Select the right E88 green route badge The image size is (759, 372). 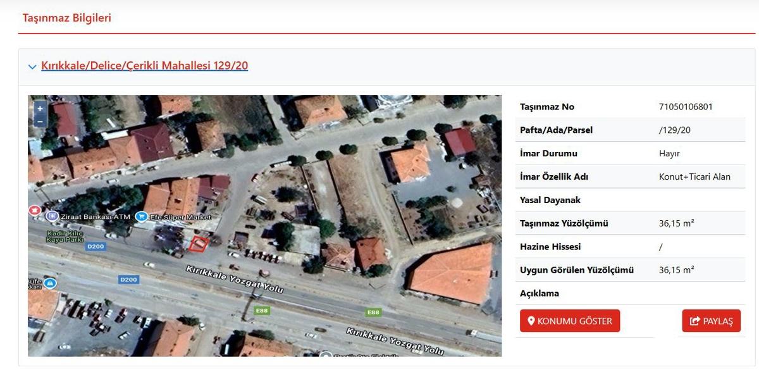click(374, 313)
